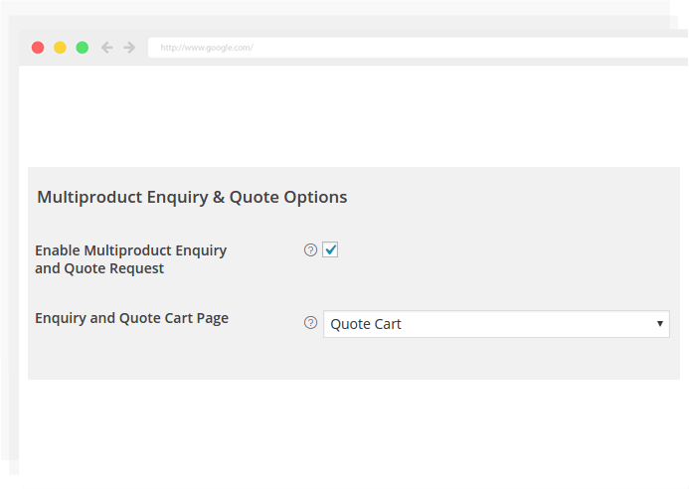Click the http://www.google.com/ URL text

click(x=207, y=48)
